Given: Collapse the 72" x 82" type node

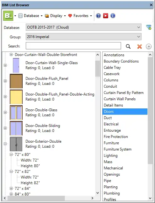Looking at the screenshot, I should 11,171.
